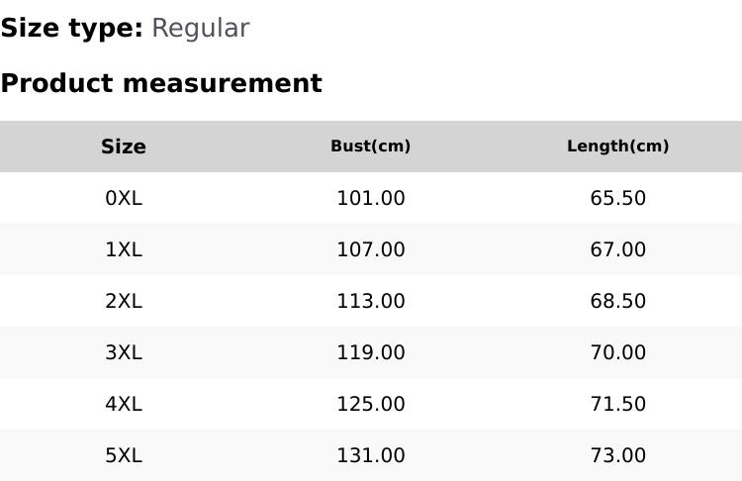Click the 113.00 bust measurement
The image size is (742, 481).
click(x=371, y=301)
